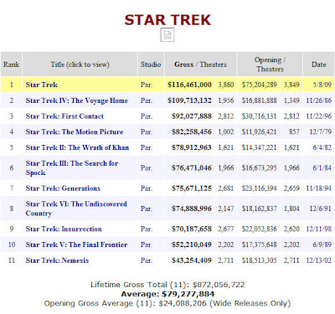The image size is (335, 314).
Task: Click Par. studio link in the top-ranked row
Action: pyautogui.click(x=147, y=85)
